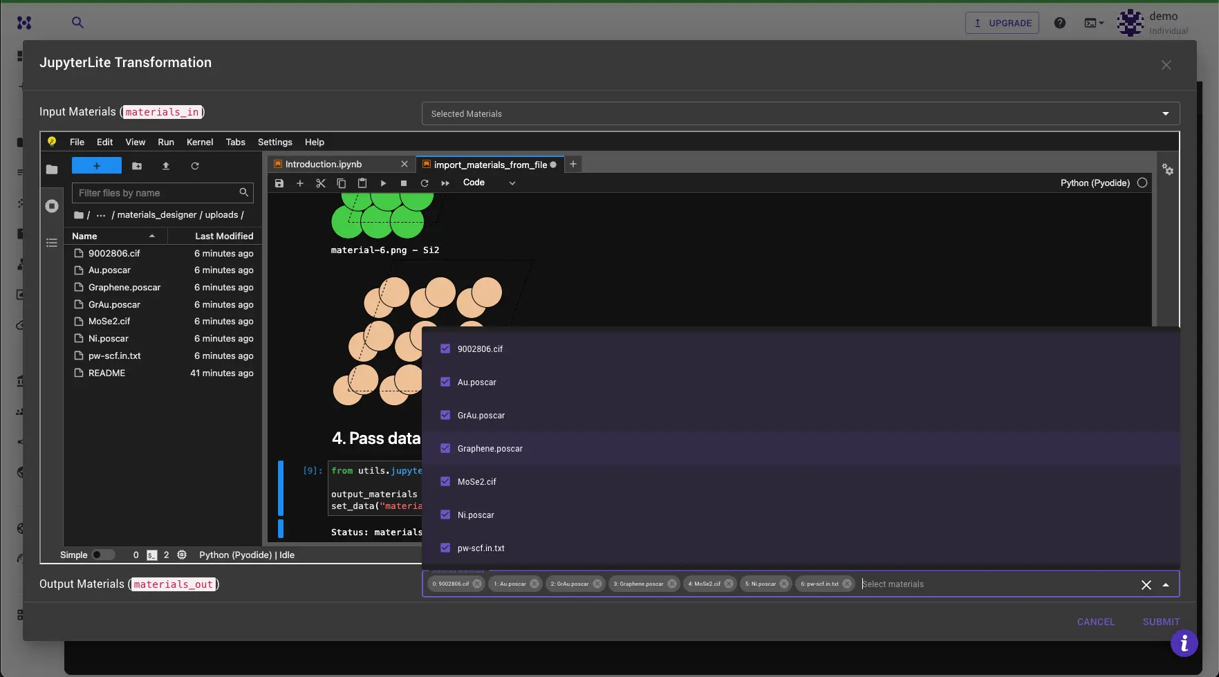Save the notebook with the disk icon
The height and width of the screenshot is (677, 1219).
(x=279, y=183)
